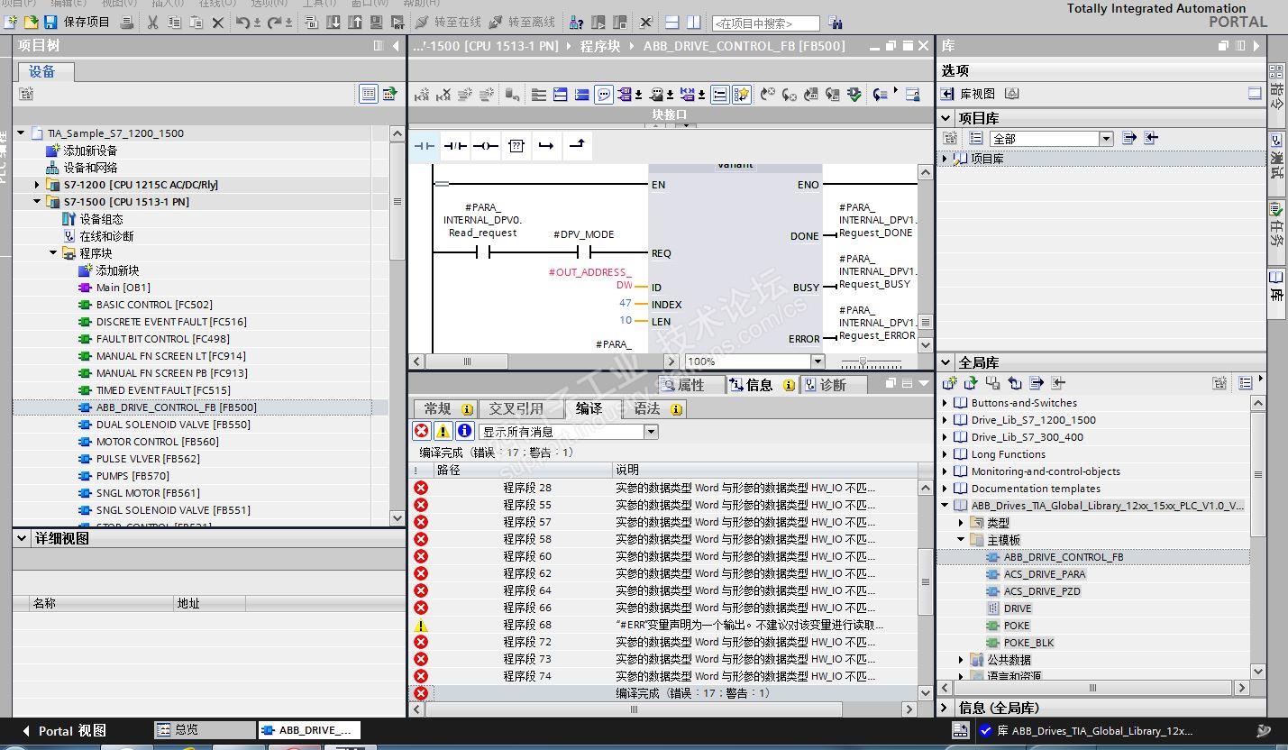Toggle the warning messages filter
1288x750 pixels.
pyautogui.click(x=443, y=432)
